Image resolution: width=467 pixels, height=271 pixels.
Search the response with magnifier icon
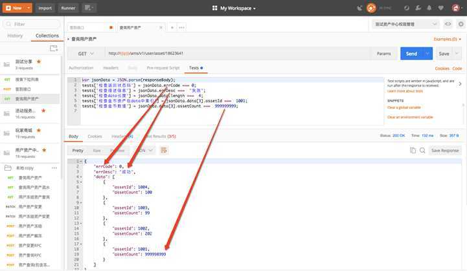pos(422,151)
